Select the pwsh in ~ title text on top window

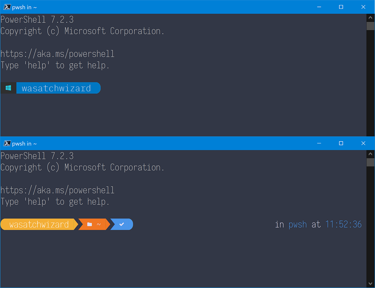24,7
